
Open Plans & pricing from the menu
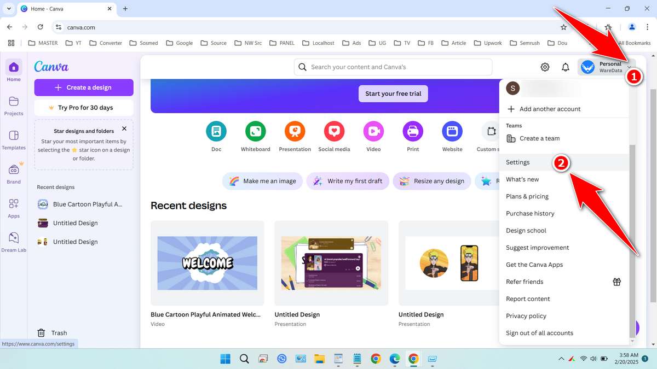click(527, 196)
